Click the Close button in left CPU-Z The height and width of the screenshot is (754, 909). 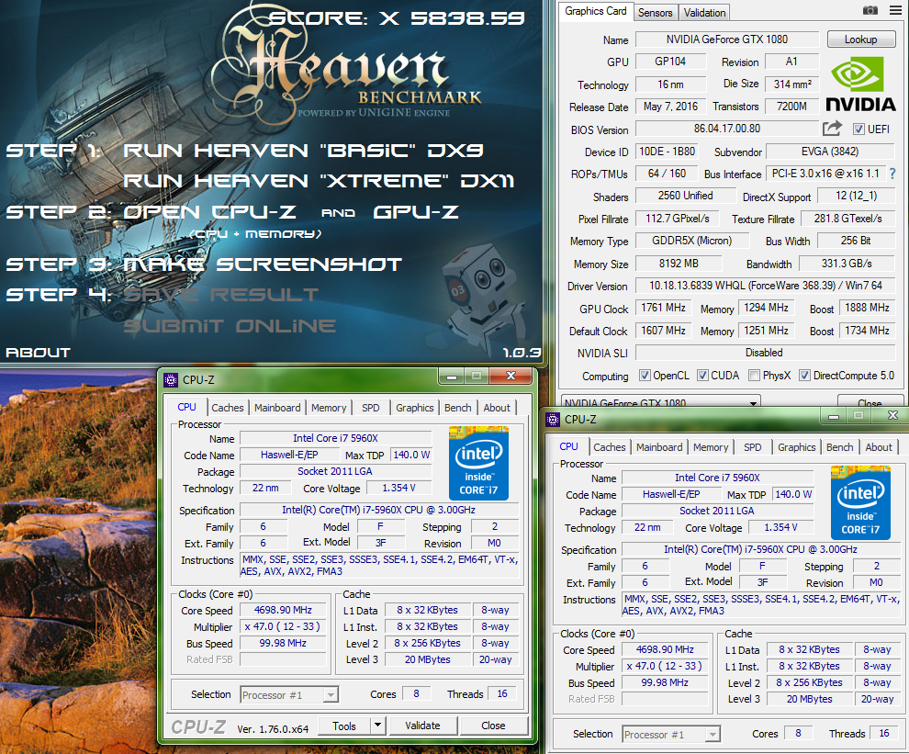pyautogui.click(x=493, y=726)
